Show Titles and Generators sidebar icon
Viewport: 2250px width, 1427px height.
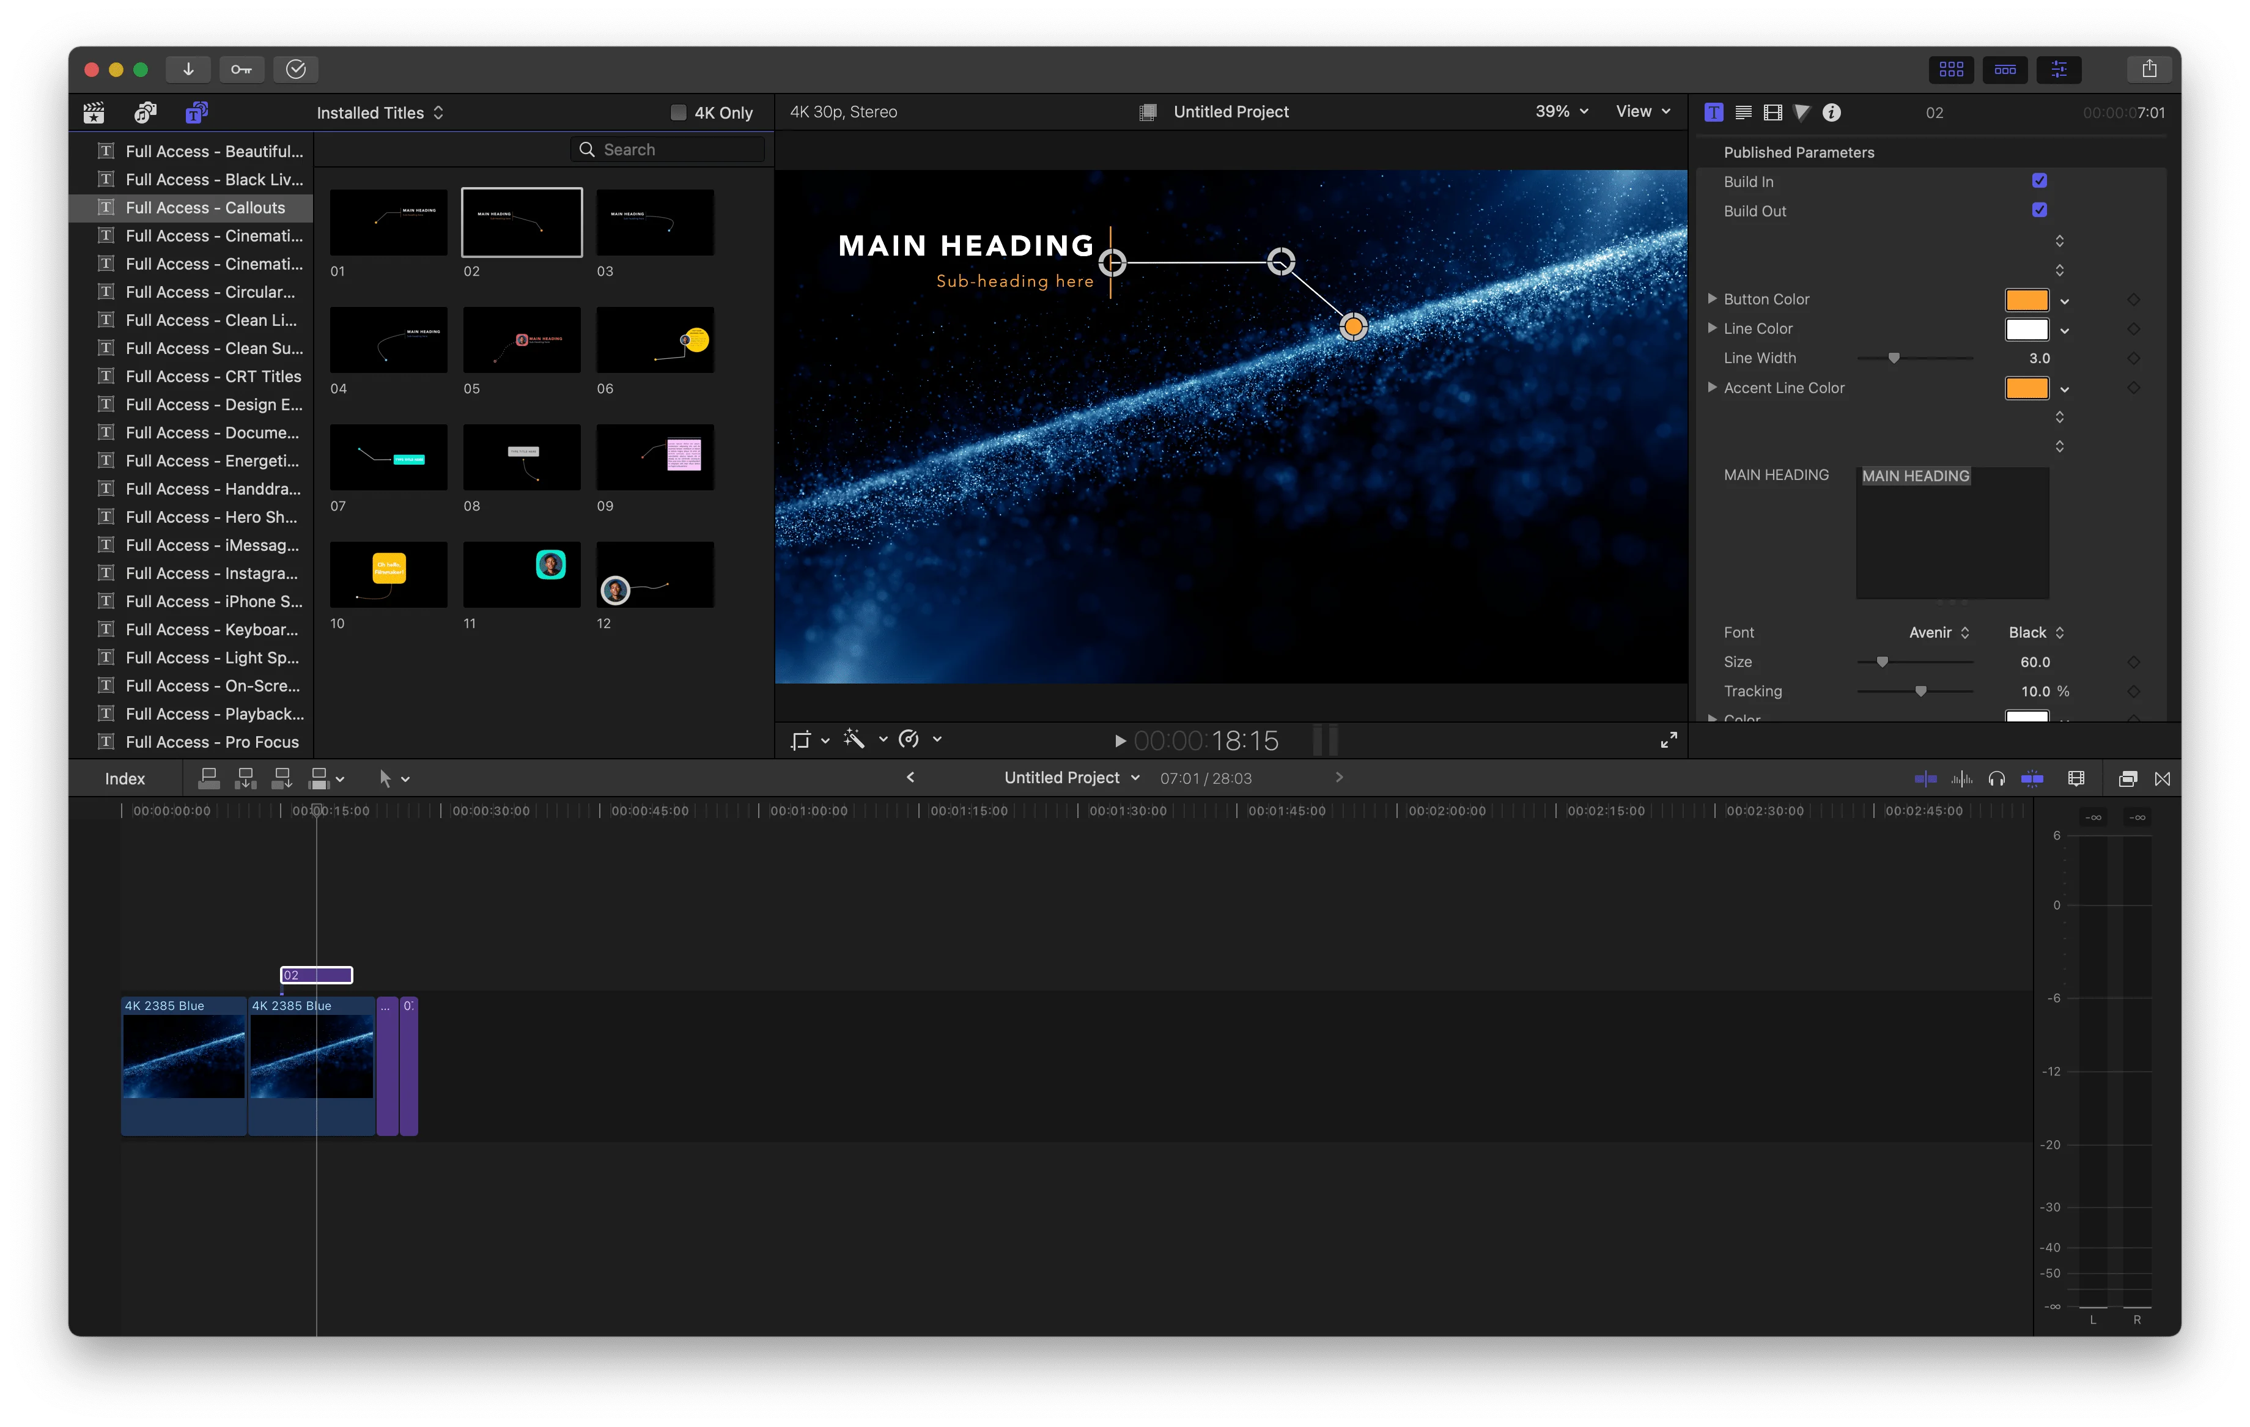pos(196,113)
